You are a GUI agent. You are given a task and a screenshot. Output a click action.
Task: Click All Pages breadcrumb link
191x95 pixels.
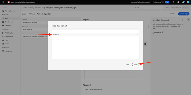coord(32,14)
